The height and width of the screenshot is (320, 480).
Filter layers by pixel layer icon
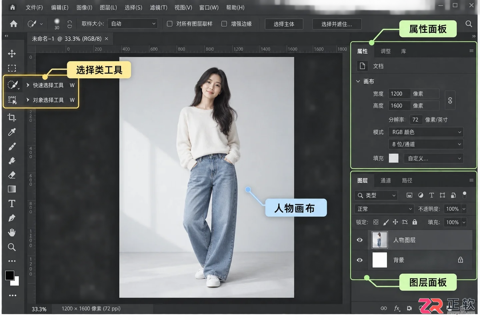coord(409,195)
